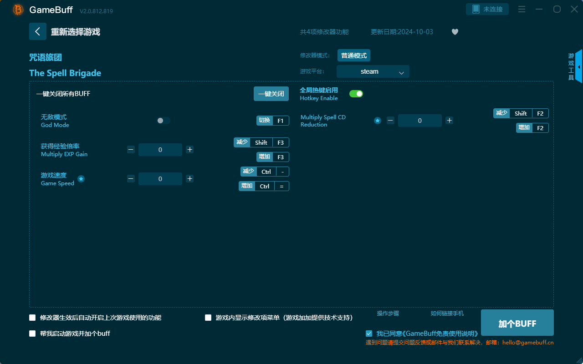Open the hamburger menu in title bar
The width and height of the screenshot is (583, 364).
click(522, 9)
